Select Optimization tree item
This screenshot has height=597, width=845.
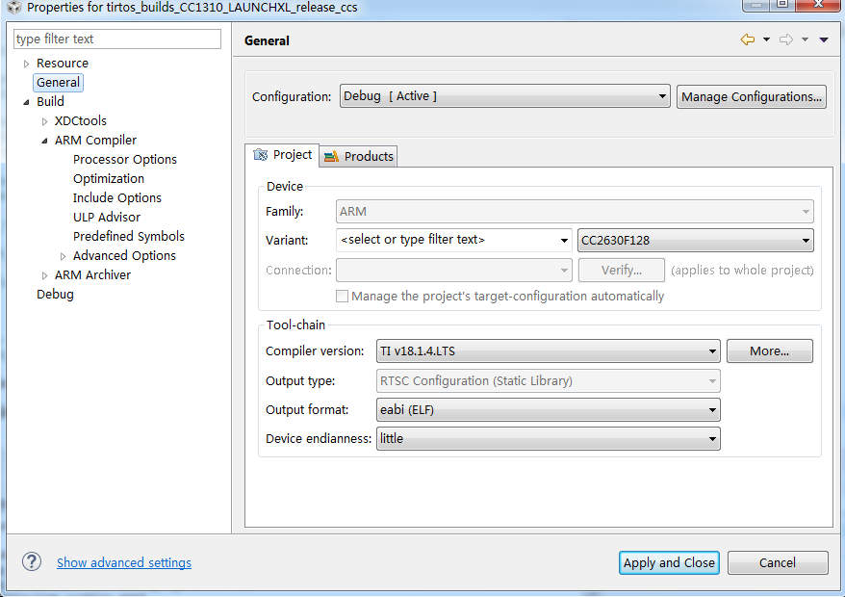(x=109, y=178)
